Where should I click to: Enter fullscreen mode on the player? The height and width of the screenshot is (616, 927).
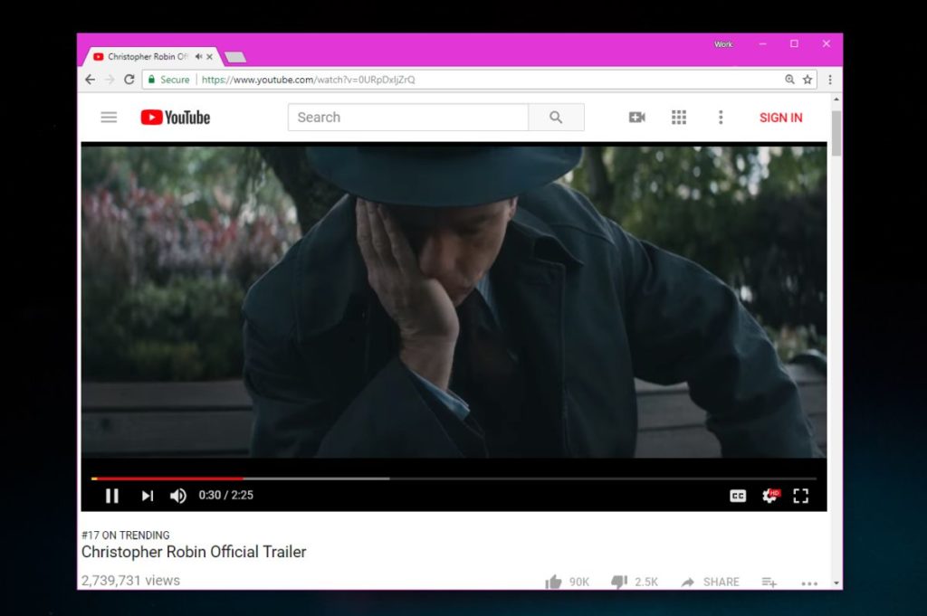pos(800,496)
